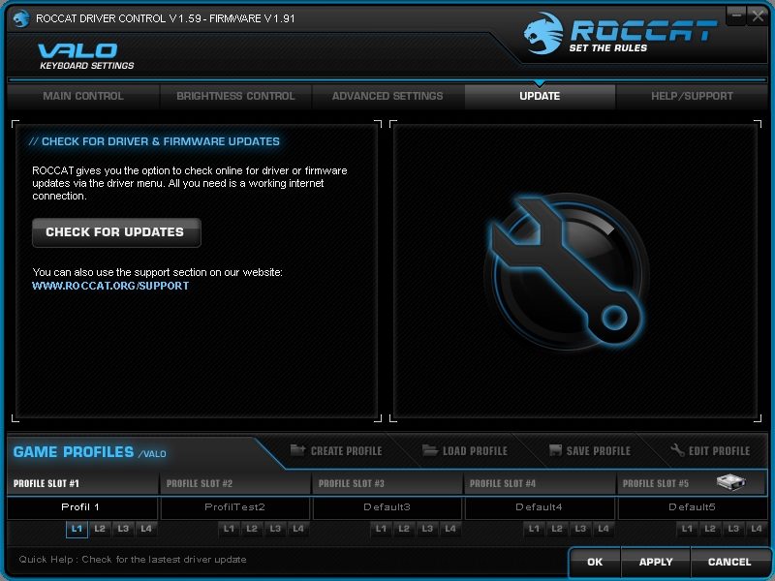Select L1 under Default4
The width and height of the screenshot is (775, 581).
[534, 529]
